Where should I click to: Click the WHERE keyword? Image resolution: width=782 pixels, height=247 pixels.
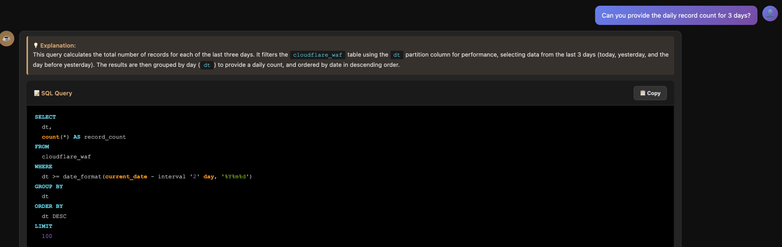(43, 167)
